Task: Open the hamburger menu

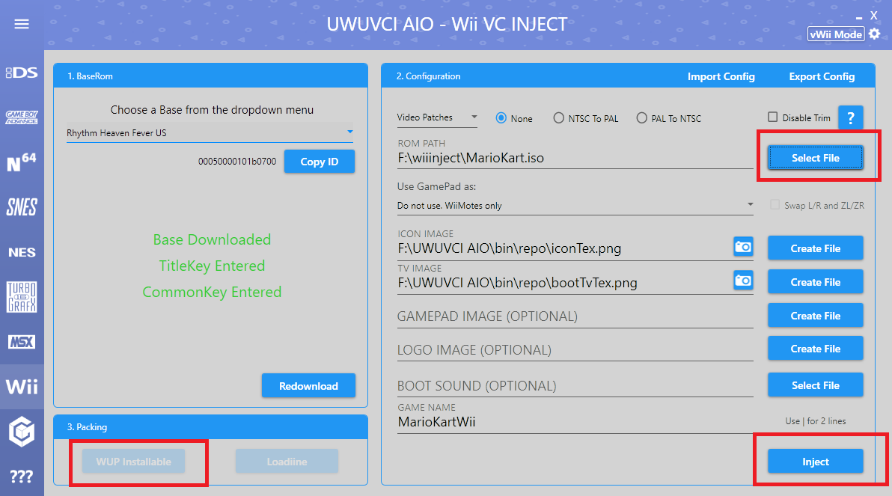Action: 22,24
